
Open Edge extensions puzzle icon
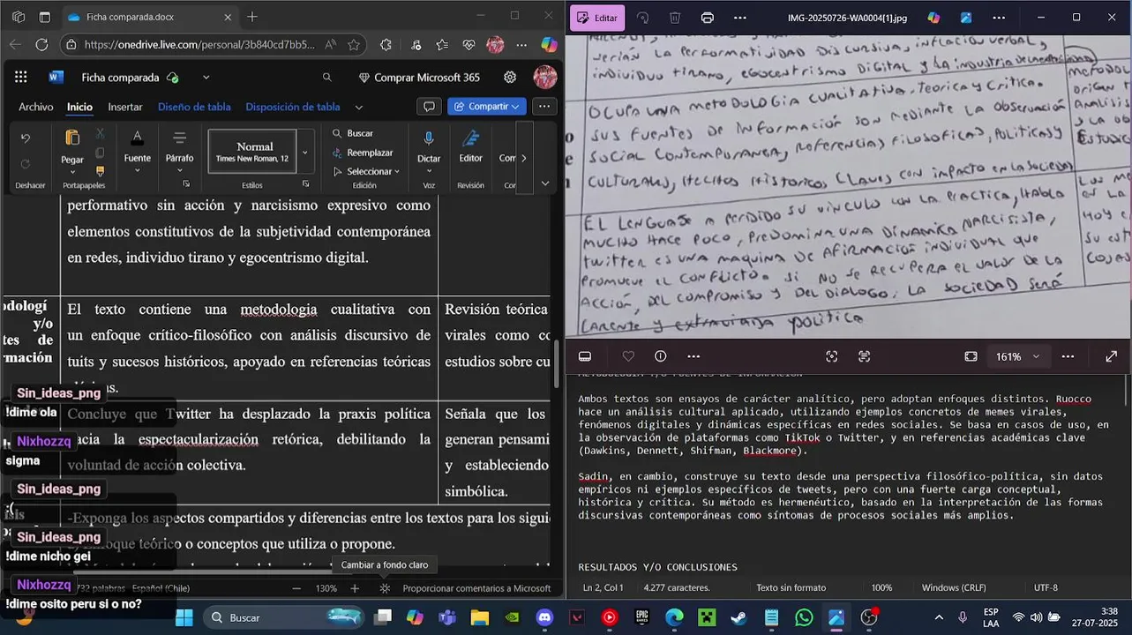(x=386, y=44)
